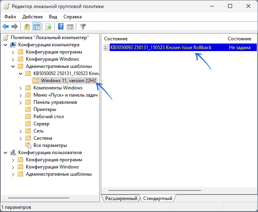Click folder icon of Сервер
Viewport: 258px width, 212px height.
[x=28, y=124]
